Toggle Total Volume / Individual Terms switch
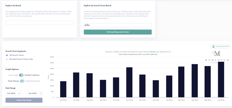This screenshot has height=108, width=232. click(x=22, y=81)
